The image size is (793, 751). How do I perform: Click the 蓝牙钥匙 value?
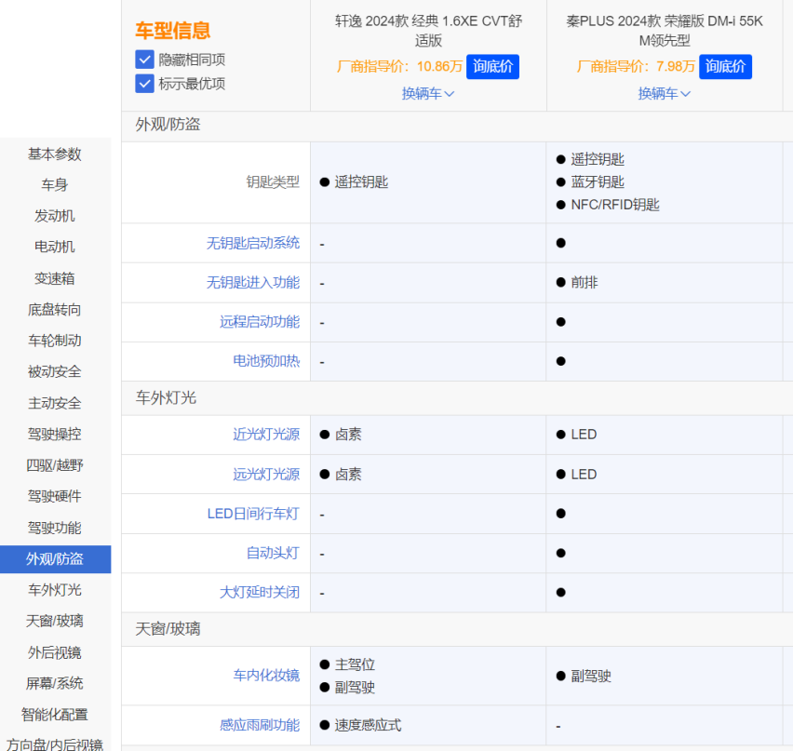598,182
